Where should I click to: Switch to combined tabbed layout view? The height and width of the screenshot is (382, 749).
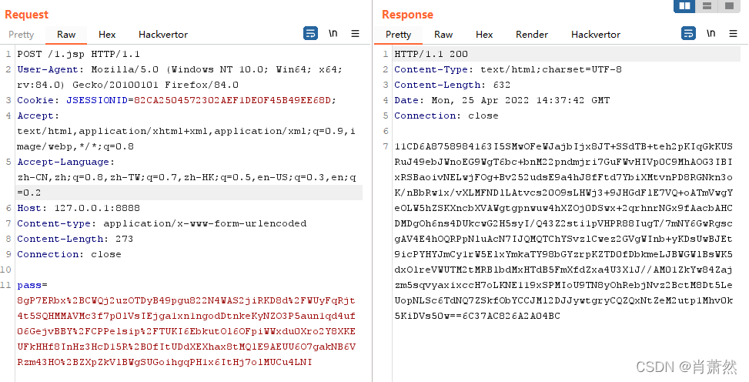(728, 6)
